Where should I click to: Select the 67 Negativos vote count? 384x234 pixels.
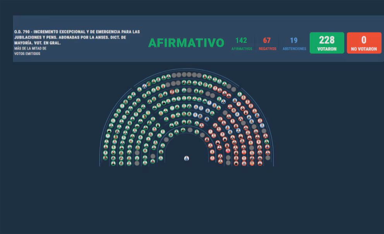267,41
